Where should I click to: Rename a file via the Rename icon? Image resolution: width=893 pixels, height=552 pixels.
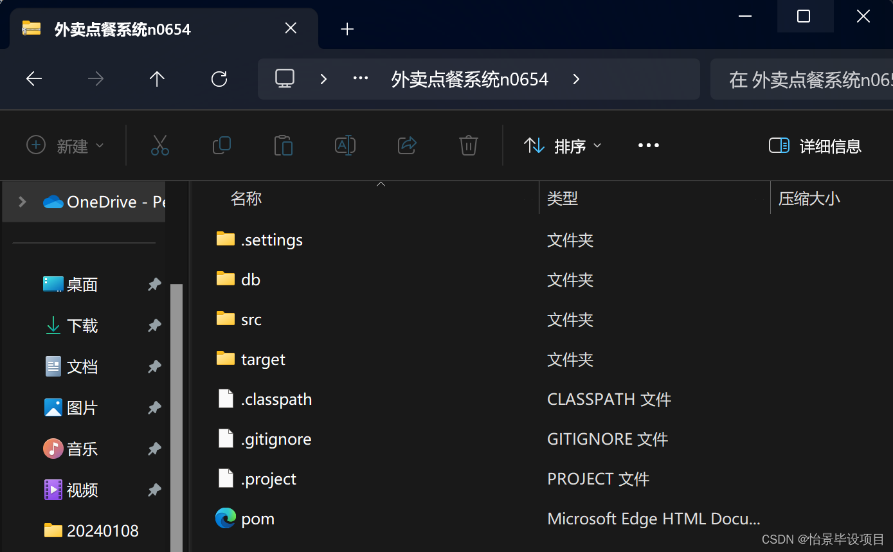345,145
